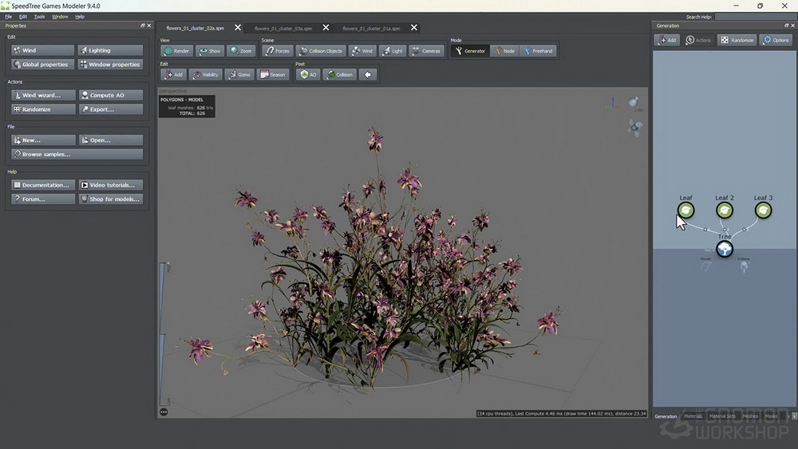
Task: Select the Leaf generator node
Action: [x=685, y=210]
